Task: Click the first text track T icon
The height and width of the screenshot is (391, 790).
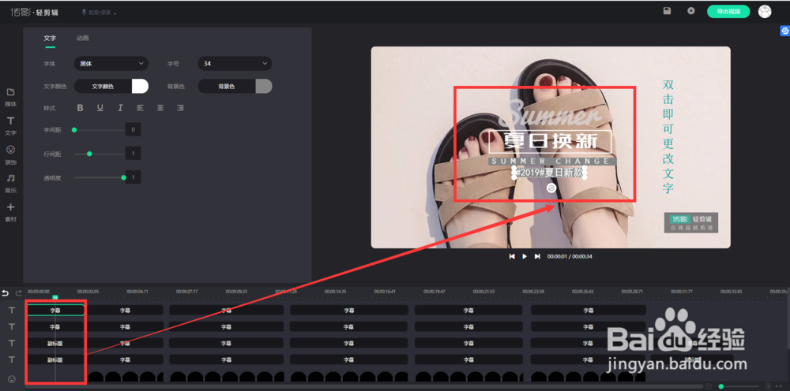Action: (x=11, y=311)
